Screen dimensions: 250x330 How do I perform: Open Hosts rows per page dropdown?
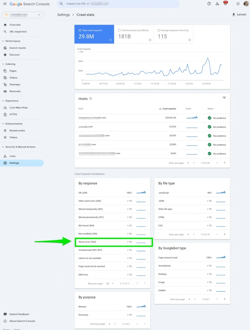(191, 163)
